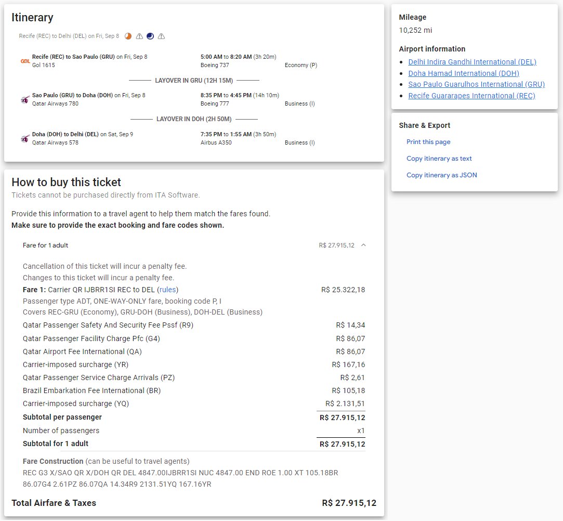Open the fare rules link
563x521 pixels.
(x=168, y=290)
